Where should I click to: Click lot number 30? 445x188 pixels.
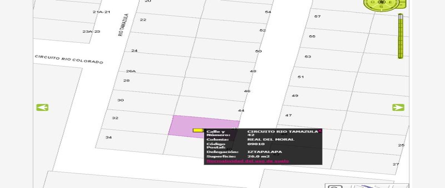click(x=121, y=100)
